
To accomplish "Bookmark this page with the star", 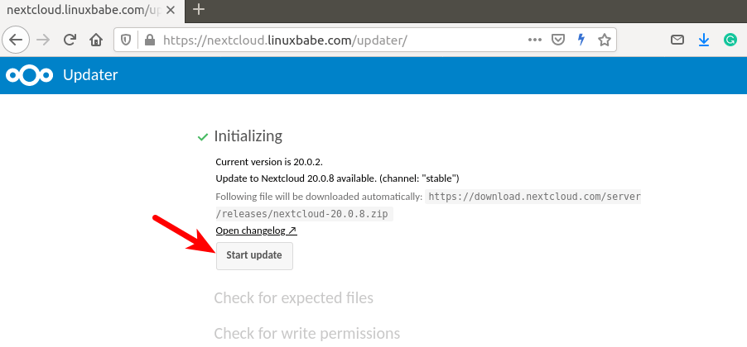I will 605,40.
